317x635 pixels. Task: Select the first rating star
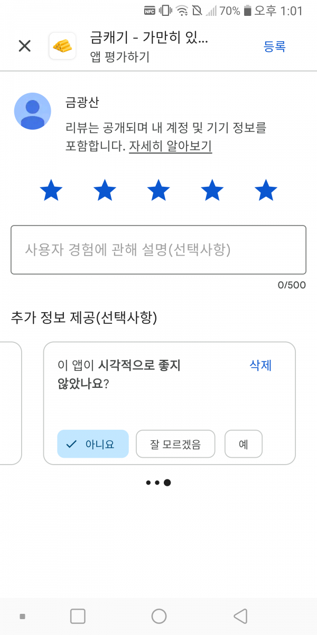click(x=51, y=190)
